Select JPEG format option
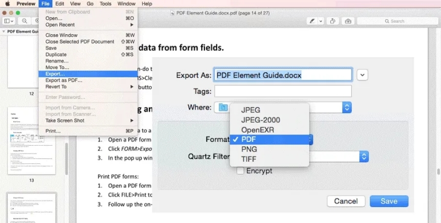Screen dimensions: 441x223 coord(270,110)
